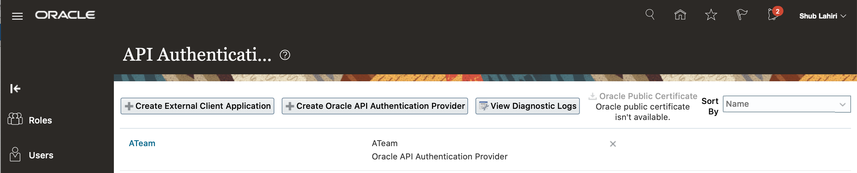Collapse the side navigation panel
Image resolution: width=857 pixels, height=173 pixels.
click(x=15, y=89)
